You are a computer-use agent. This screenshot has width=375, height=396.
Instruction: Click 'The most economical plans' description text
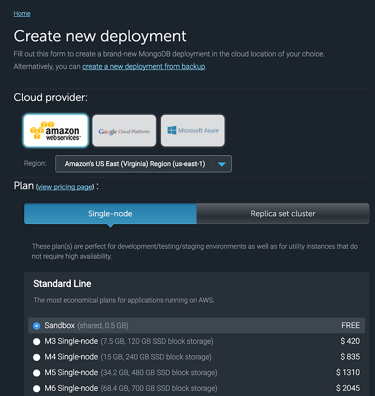click(124, 300)
